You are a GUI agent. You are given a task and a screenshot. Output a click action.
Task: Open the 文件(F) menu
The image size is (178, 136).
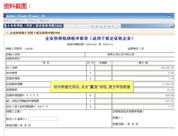point(7,21)
